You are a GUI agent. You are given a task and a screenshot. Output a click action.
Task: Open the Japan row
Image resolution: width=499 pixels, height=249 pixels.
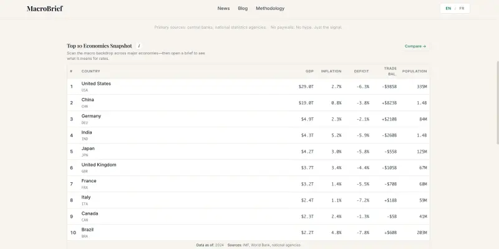tap(248, 152)
